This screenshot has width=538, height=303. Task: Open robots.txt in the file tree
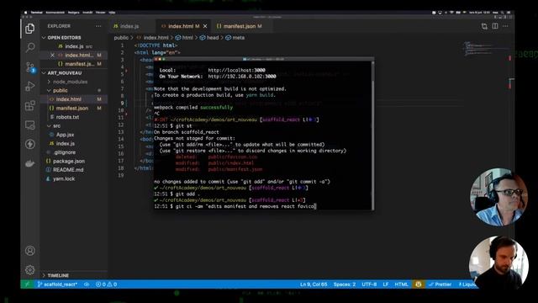pyautogui.click(x=67, y=117)
